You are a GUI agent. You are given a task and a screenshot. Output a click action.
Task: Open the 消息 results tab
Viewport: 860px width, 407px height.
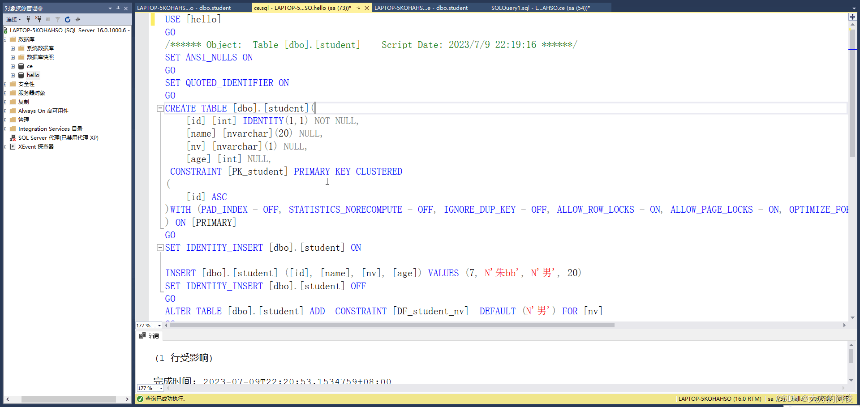click(x=150, y=336)
